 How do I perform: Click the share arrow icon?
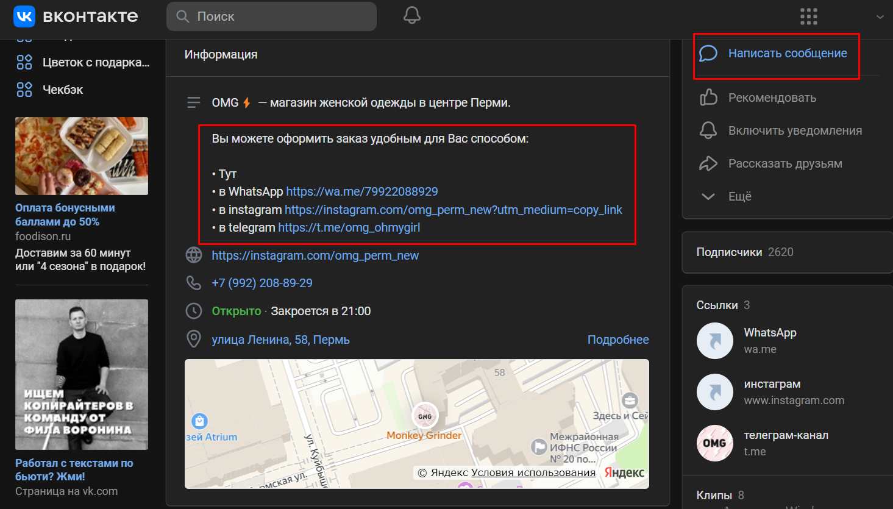[x=708, y=163]
